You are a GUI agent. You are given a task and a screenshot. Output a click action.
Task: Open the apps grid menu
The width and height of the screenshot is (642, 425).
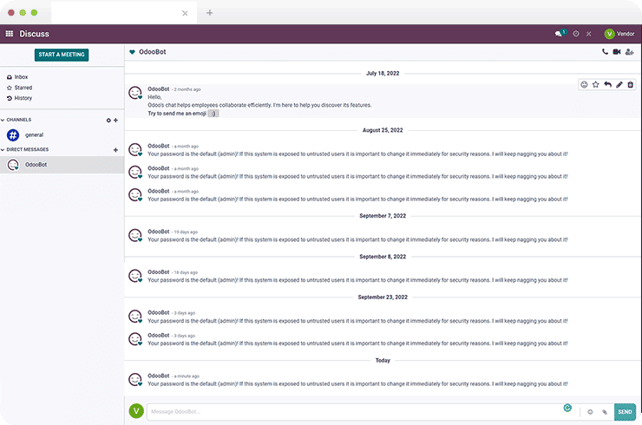point(10,34)
